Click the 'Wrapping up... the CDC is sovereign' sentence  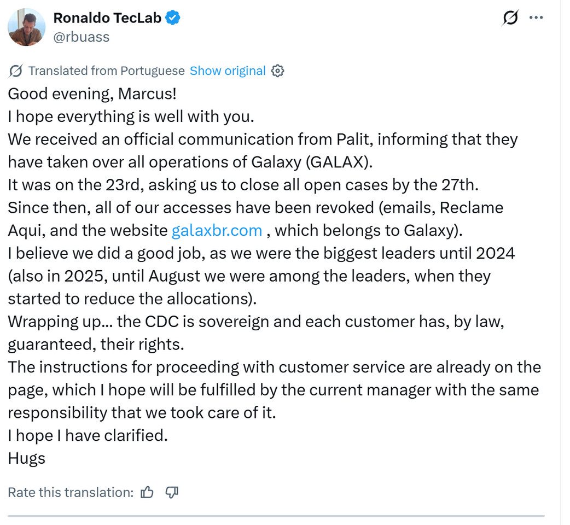click(x=255, y=322)
